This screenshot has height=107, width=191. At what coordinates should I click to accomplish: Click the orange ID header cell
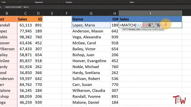(x=38, y=19)
